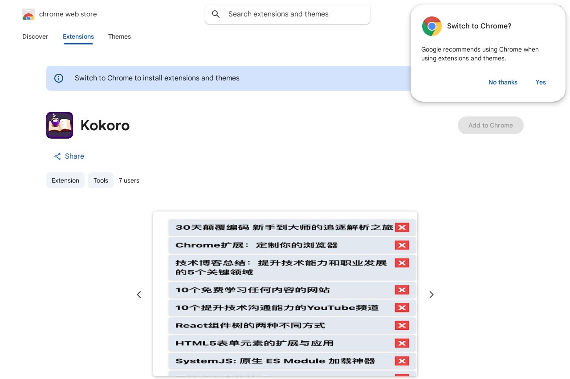
Task: Click red X beside 30天颠覆编码 row
Action: coord(402,227)
